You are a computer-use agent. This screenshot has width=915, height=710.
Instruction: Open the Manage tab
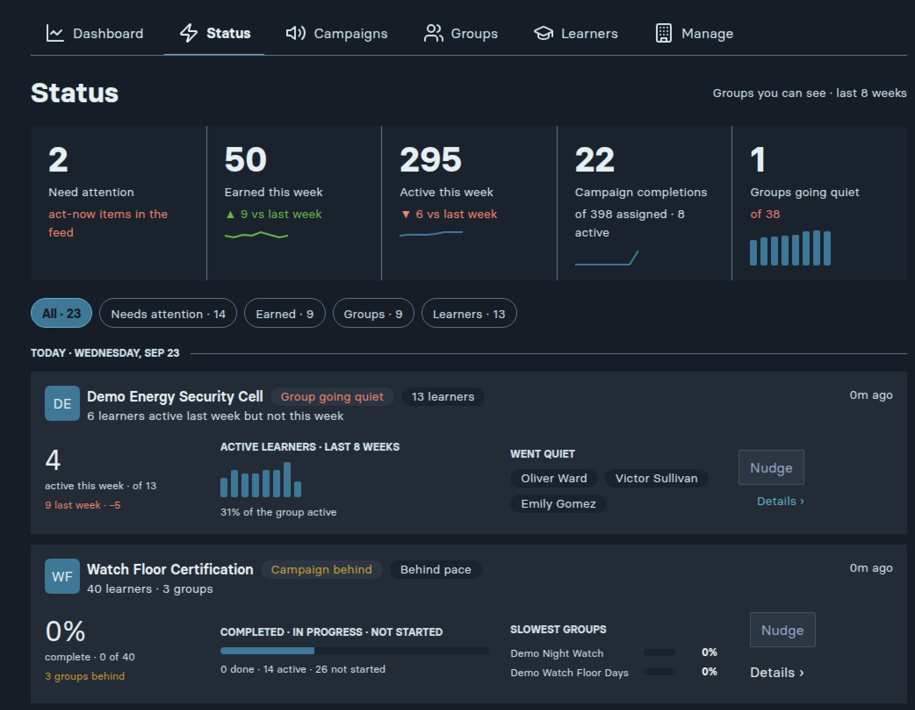coord(694,33)
